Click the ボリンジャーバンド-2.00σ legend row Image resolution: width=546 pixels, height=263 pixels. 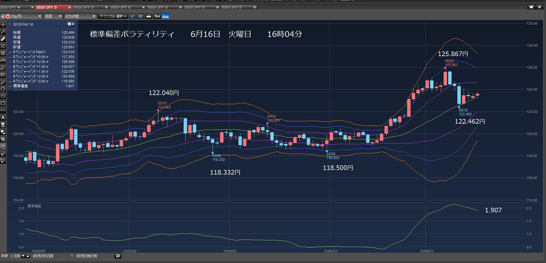(x=42, y=76)
